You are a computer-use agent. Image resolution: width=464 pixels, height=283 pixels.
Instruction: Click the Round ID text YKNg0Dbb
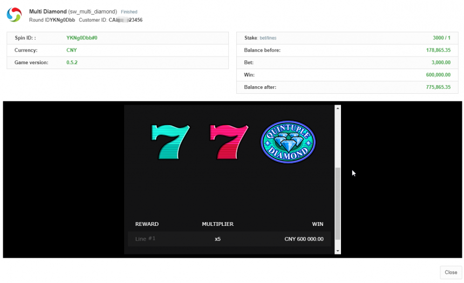[64, 20]
